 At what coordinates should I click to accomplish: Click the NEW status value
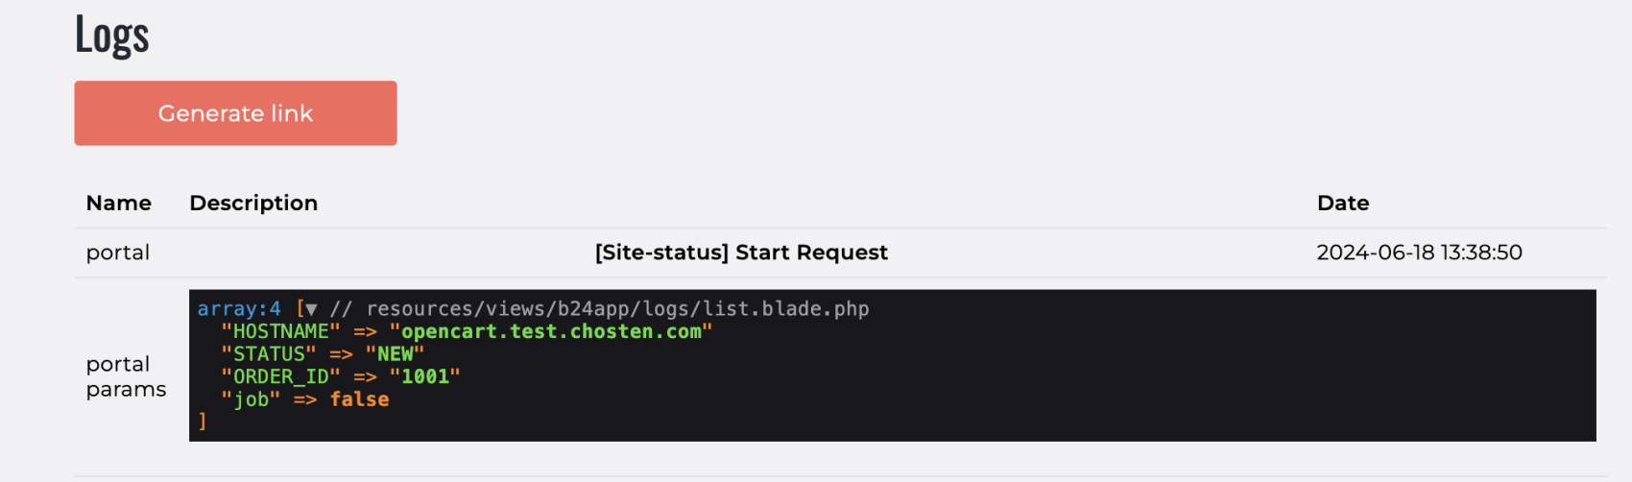395,354
